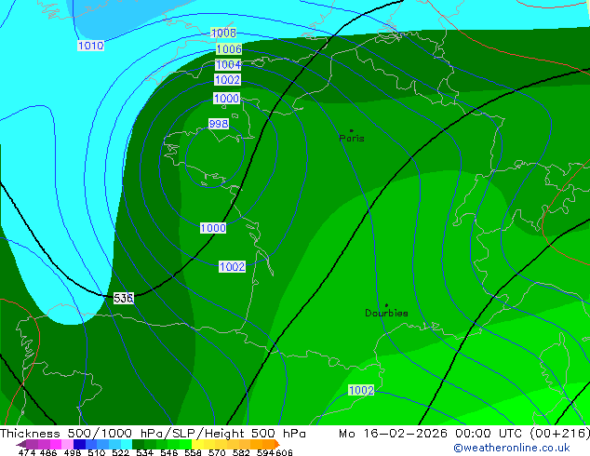Viewport: 590px width, 456px height.
Task: Click the 1002 label below the 1004 label
Action: (227, 80)
